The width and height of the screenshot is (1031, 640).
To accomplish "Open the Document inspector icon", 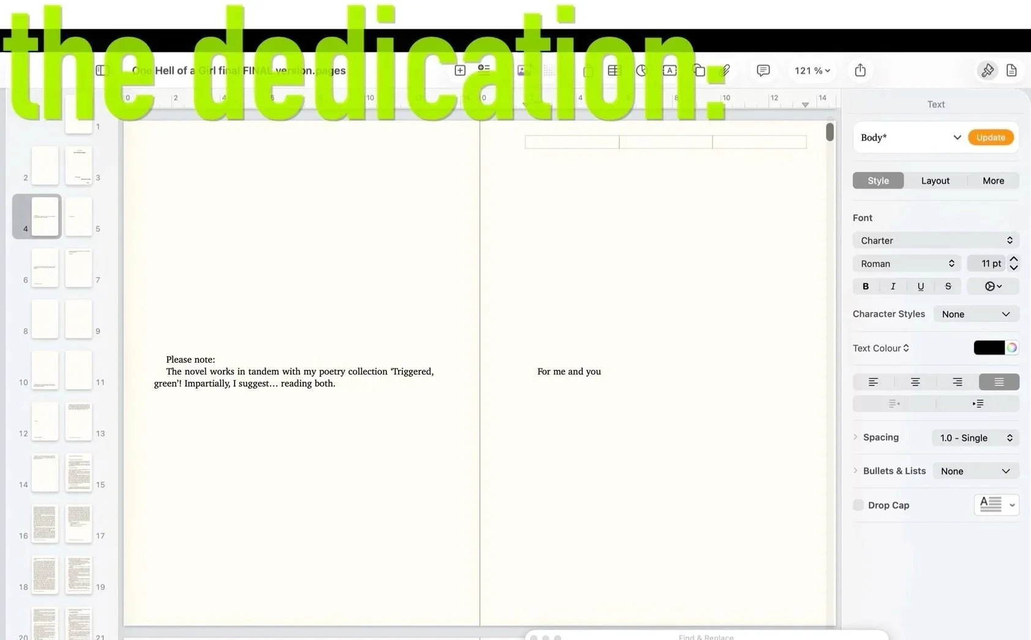I will [x=1011, y=70].
